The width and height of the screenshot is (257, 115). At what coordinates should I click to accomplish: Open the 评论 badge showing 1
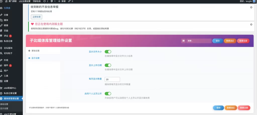(x=10, y=36)
